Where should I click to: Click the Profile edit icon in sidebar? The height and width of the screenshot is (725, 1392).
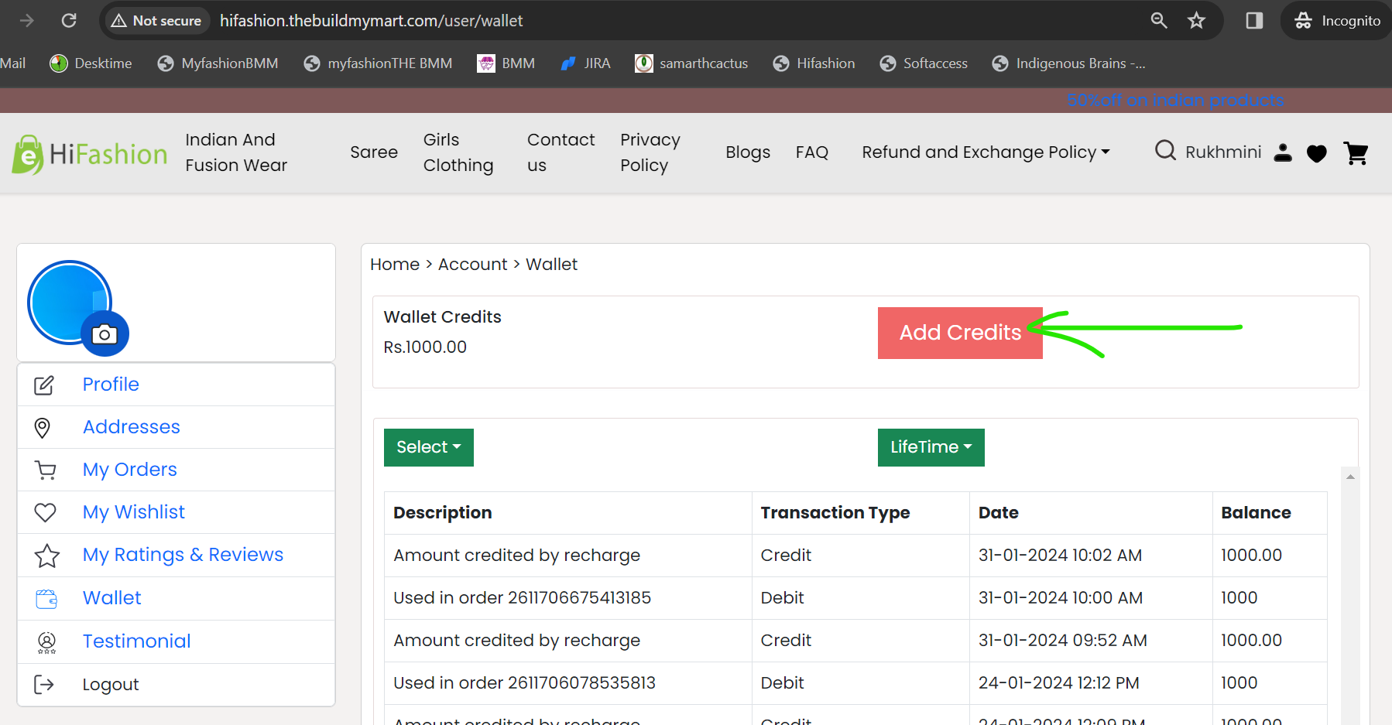44,385
